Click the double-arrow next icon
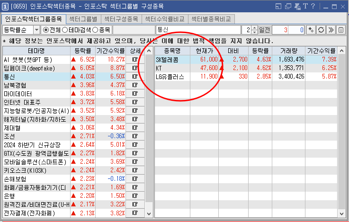The height and width of the screenshot is (222, 349). [331, 30]
